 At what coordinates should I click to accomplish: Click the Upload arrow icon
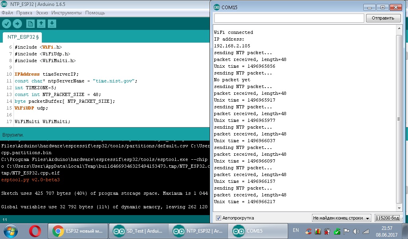[17, 24]
